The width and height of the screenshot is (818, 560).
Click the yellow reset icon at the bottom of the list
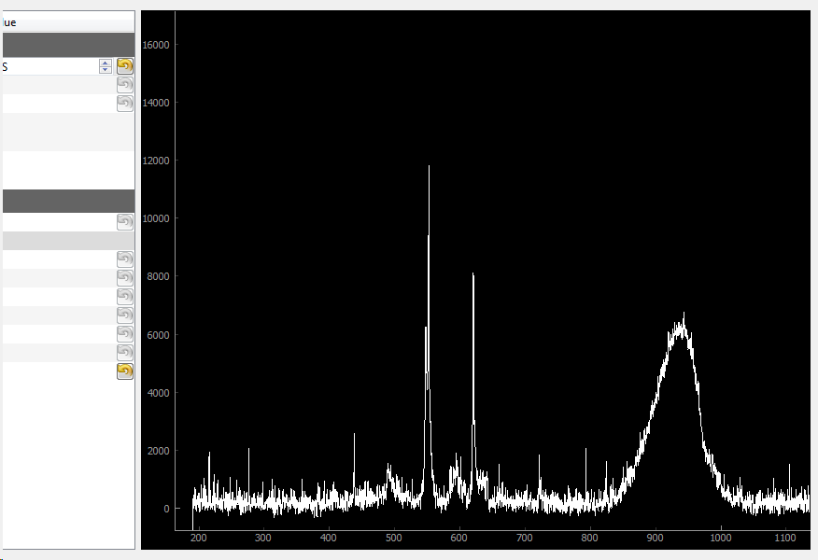(x=125, y=371)
